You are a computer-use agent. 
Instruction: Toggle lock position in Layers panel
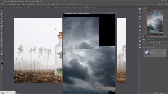click(149, 47)
